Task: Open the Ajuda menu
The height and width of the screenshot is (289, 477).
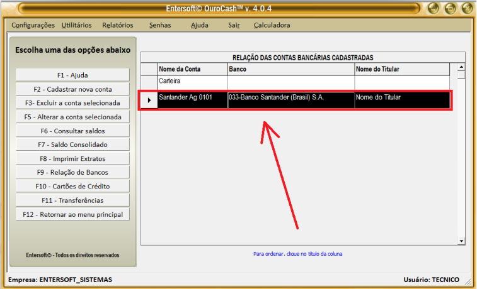Action: pos(200,25)
